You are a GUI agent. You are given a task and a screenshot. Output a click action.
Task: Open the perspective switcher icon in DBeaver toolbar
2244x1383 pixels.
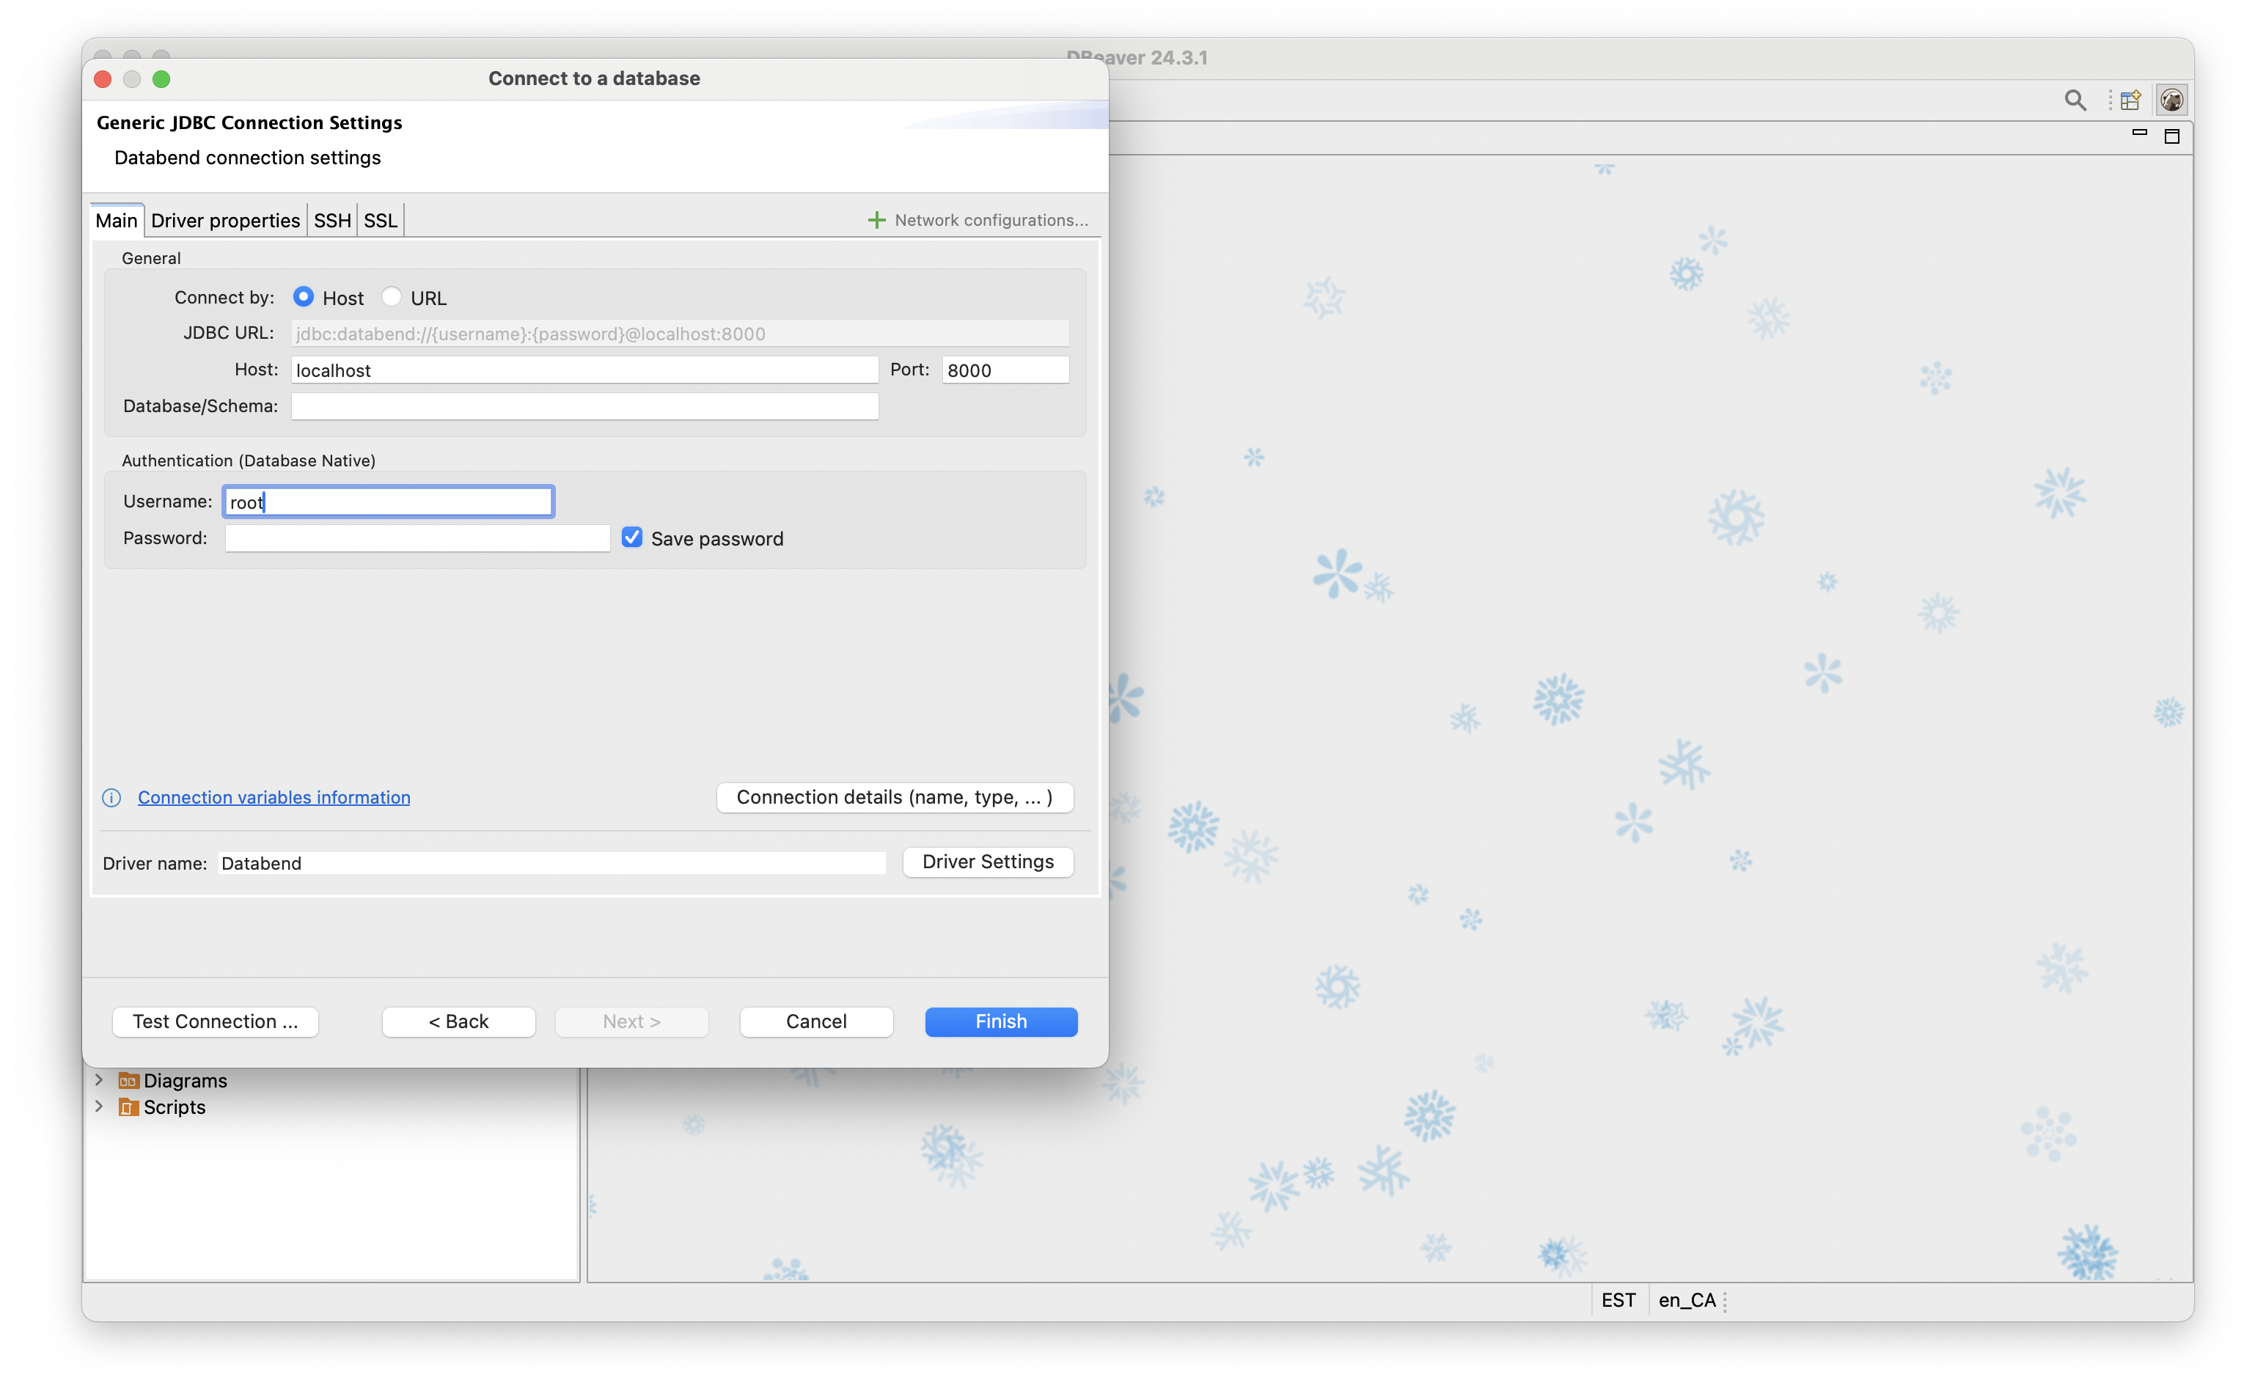[2130, 100]
